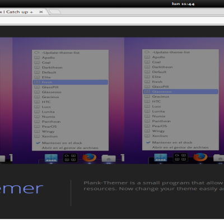This screenshot has width=224, height=224.
Task: Select Numix in the right theme menu
Action: pyautogui.click(x=180, y=116)
